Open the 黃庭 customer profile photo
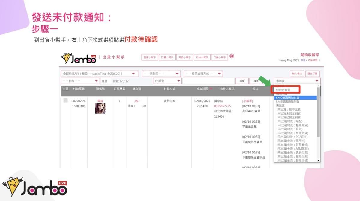 coord(100,108)
